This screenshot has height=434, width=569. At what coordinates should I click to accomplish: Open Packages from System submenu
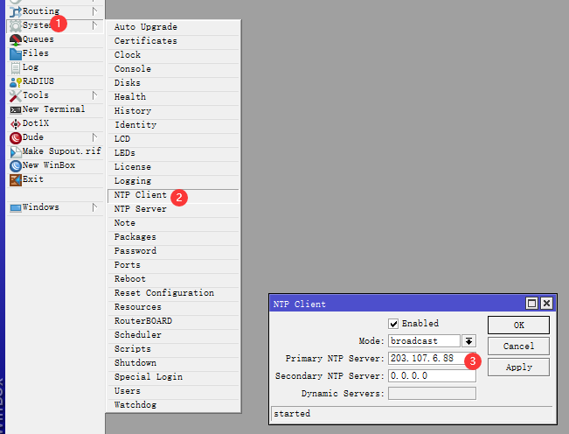(173, 237)
